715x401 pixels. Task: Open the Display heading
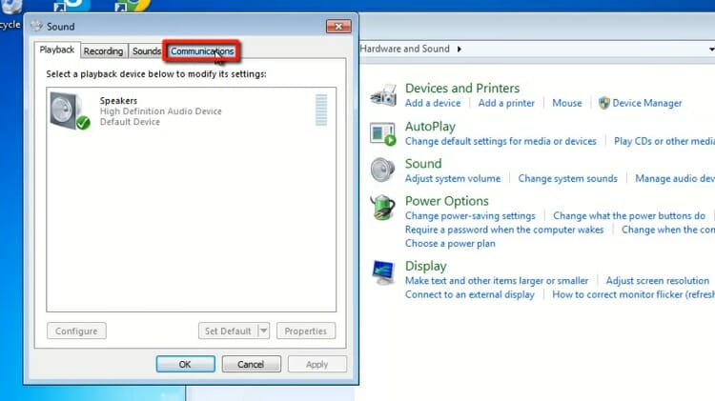(x=426, y=266)
